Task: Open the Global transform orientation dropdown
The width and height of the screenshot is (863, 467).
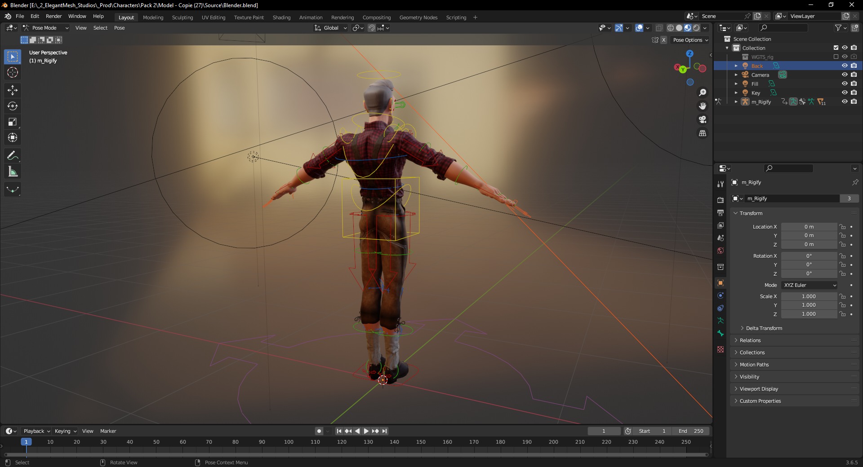Action: [331, 28]
